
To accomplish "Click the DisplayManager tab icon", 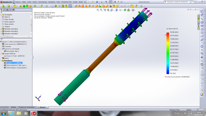I will pyautogui.click(x=13, y=10).
